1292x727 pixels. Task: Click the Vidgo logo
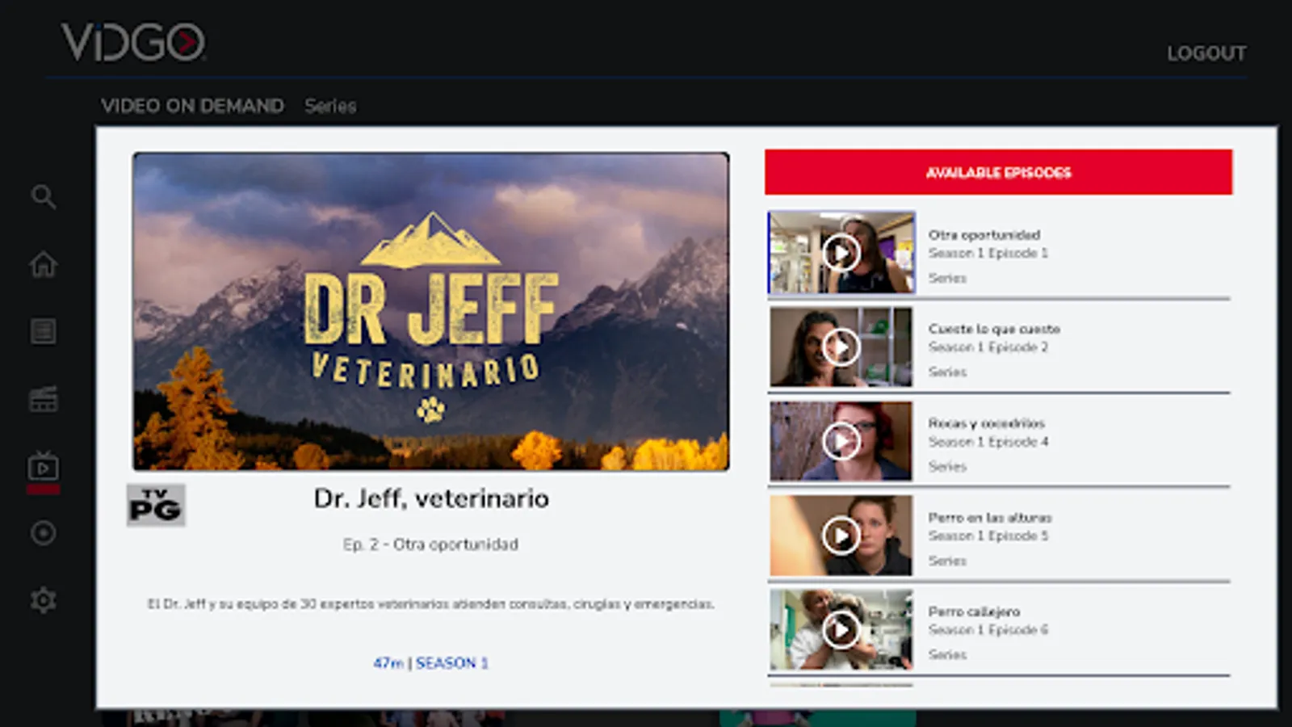coord(133,42)
